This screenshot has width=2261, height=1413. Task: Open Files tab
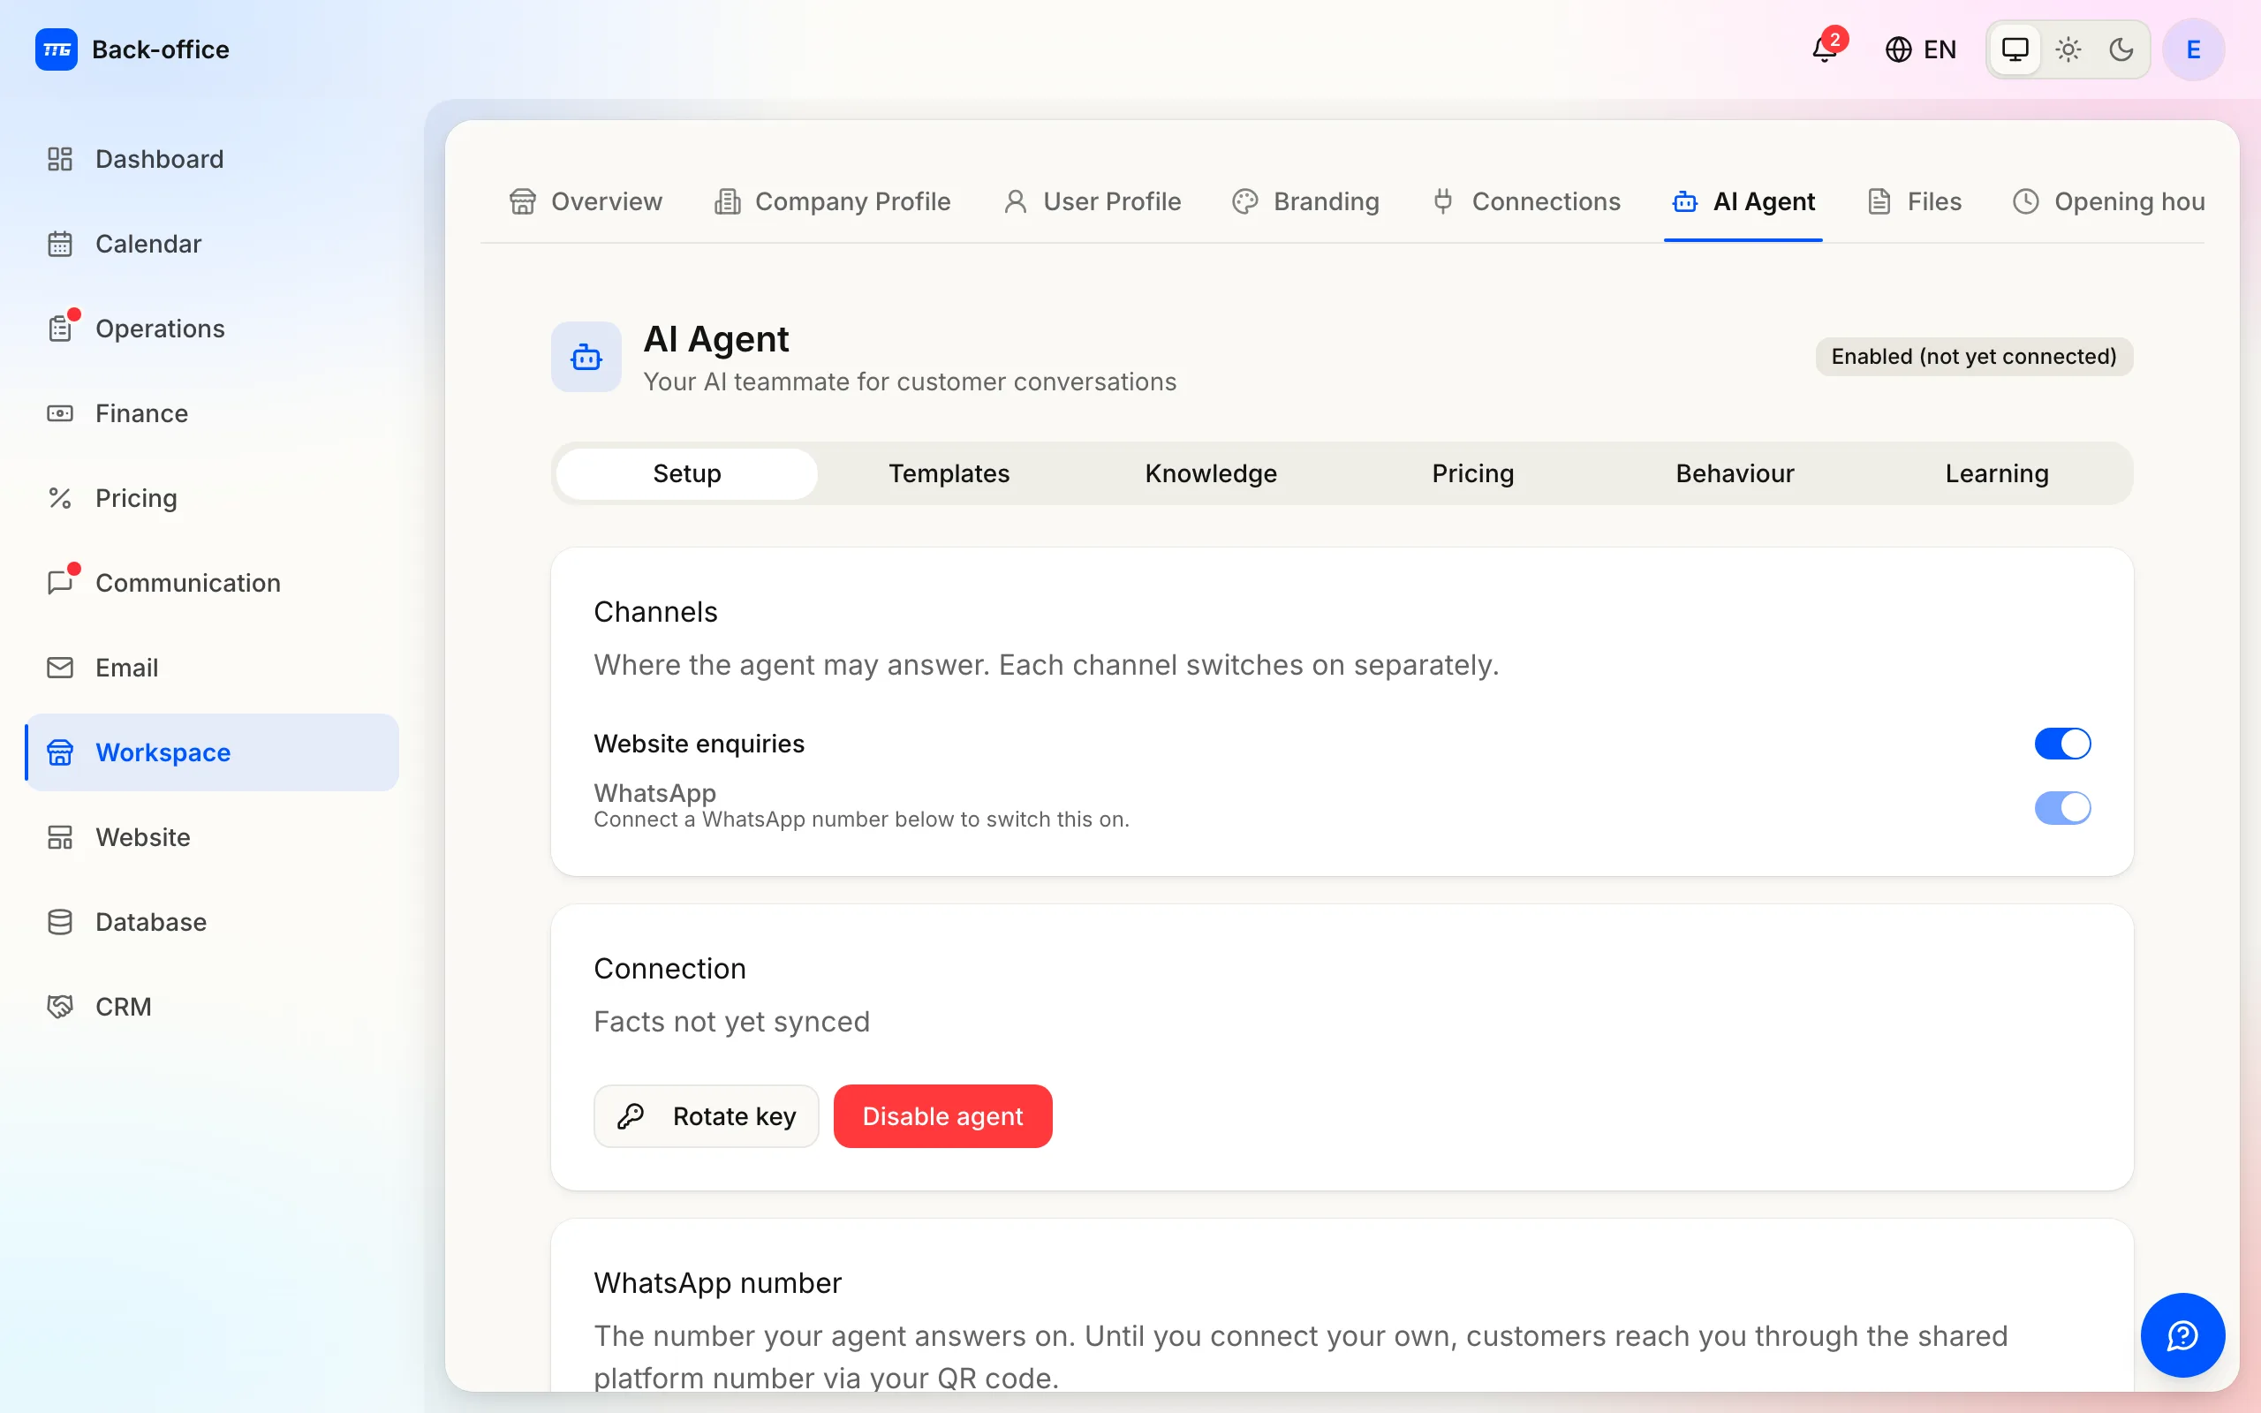[1915, 202]
